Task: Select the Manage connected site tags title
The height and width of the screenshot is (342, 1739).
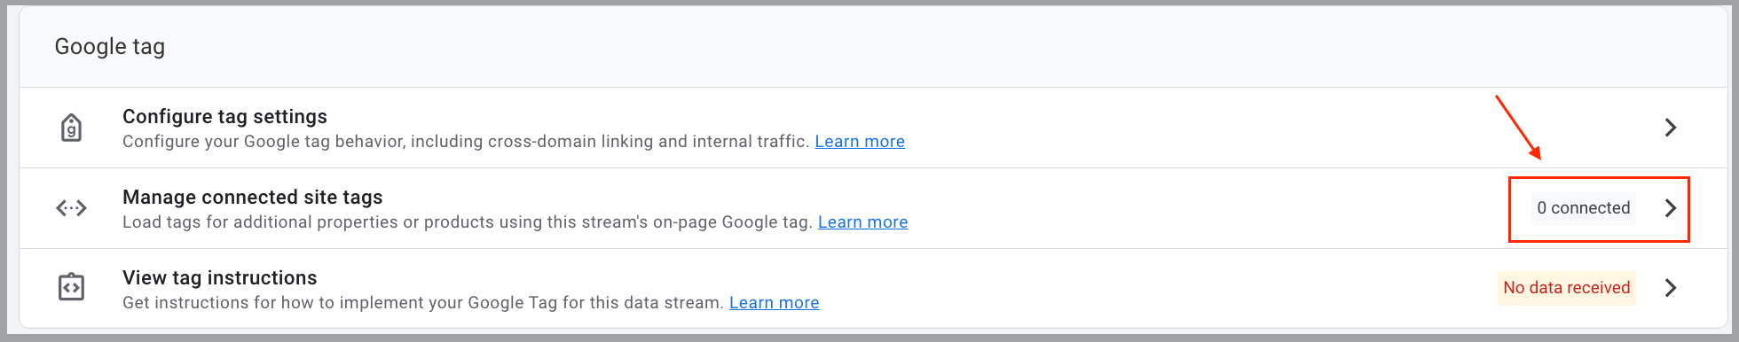Action: click(x=253, y=197)
